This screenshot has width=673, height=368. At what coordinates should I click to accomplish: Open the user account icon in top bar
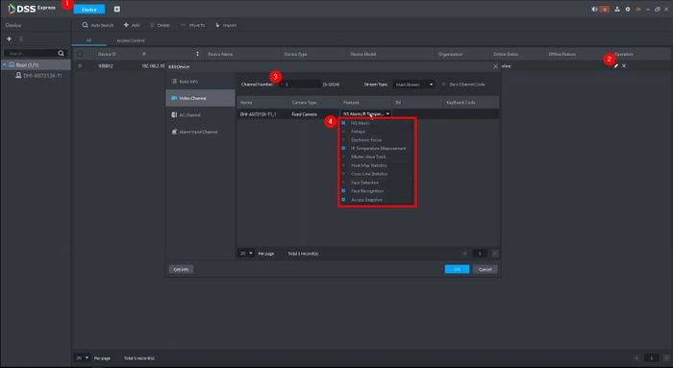pos(617,9)
